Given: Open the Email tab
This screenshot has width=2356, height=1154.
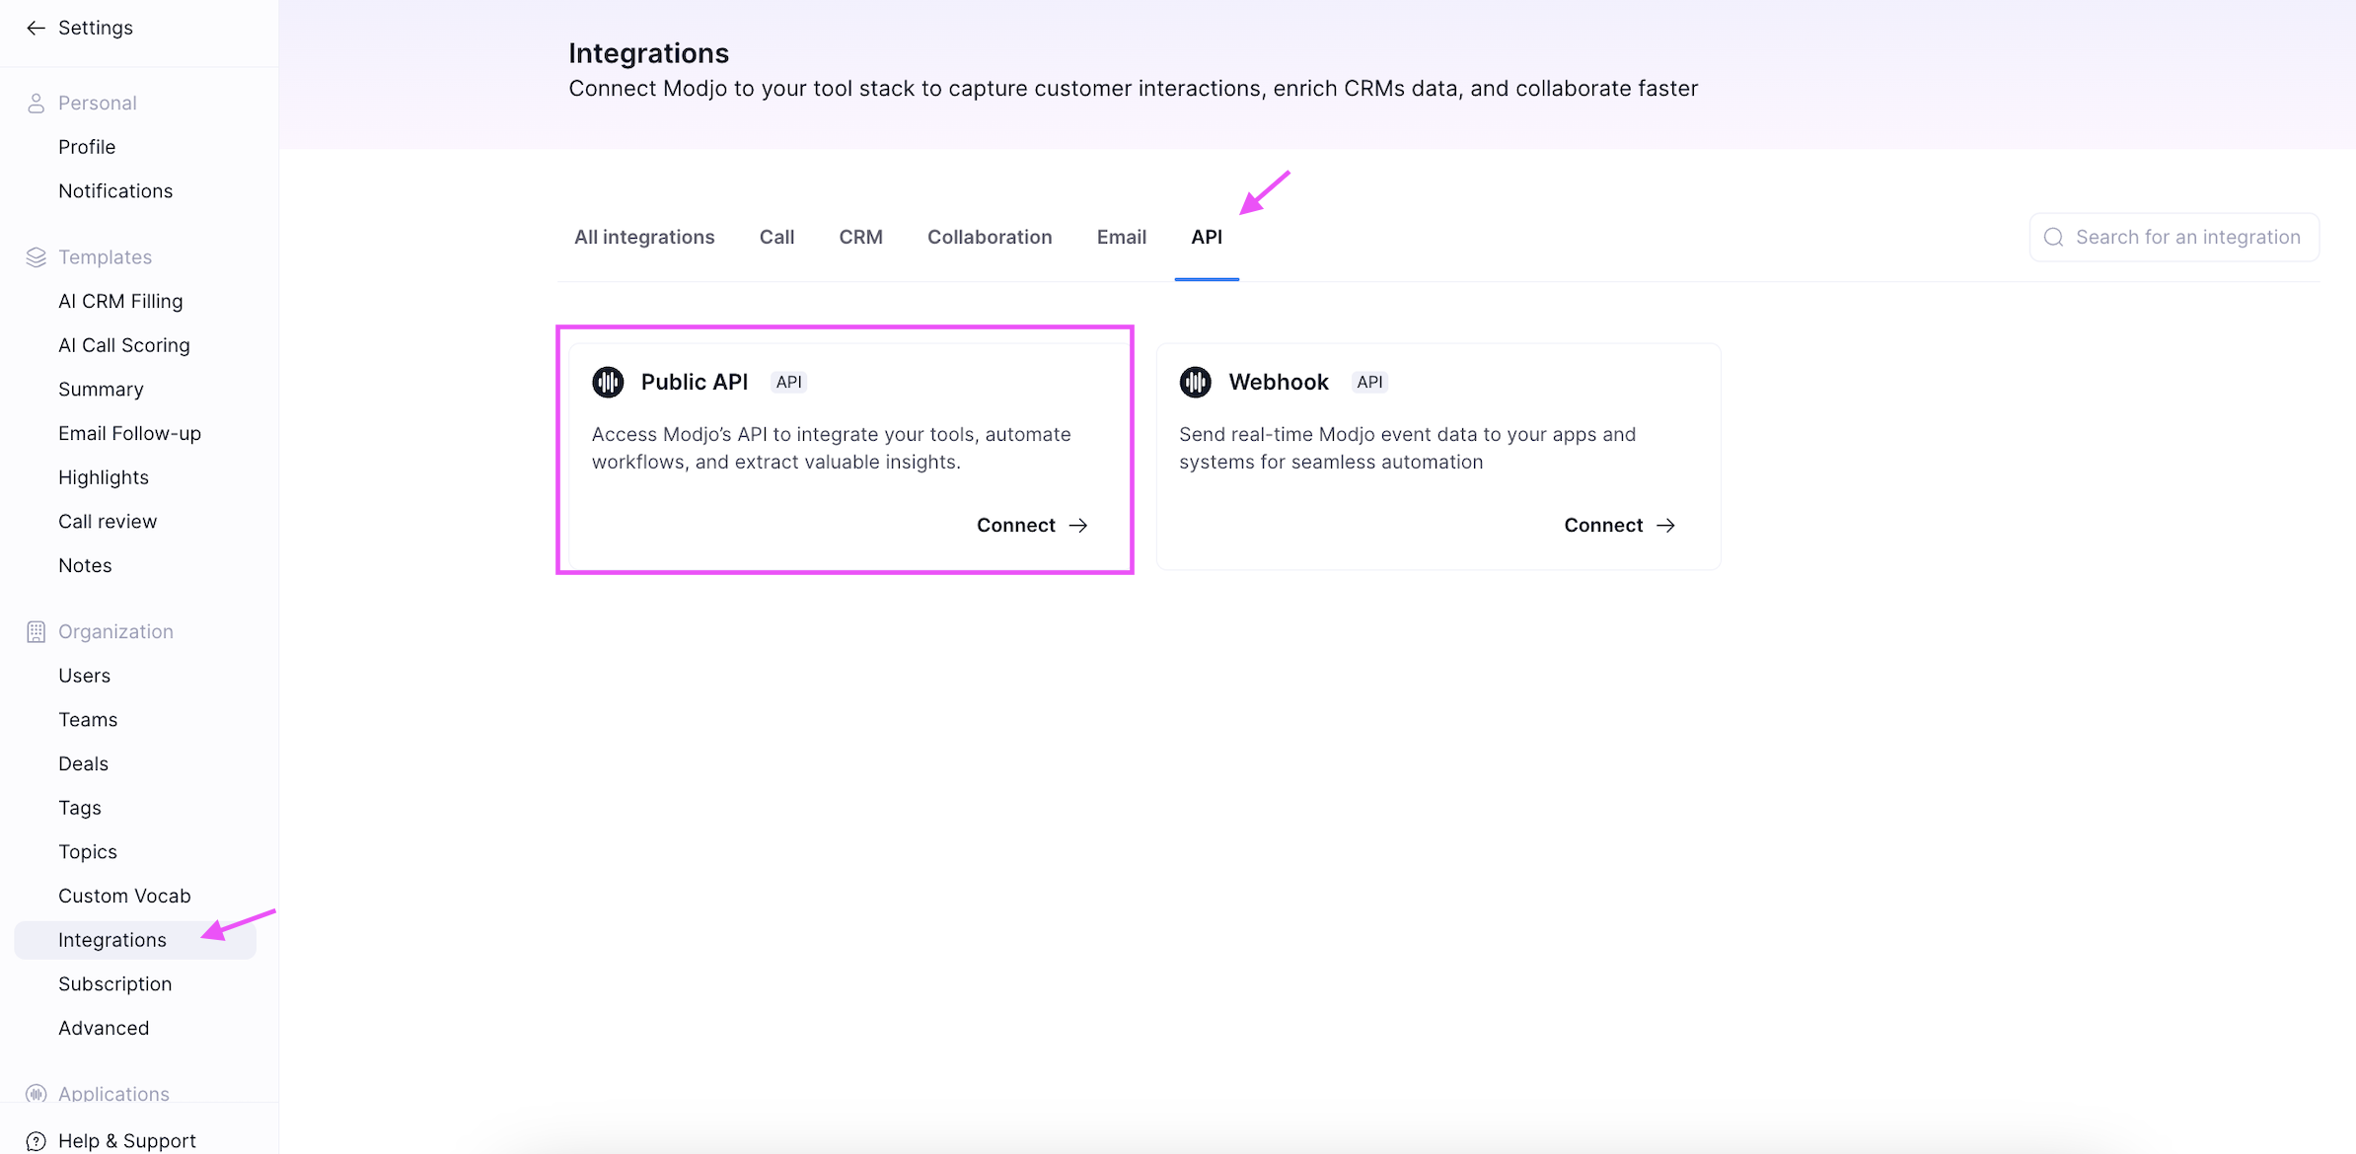Looking at the screenshot, I should click(1122, 238).
